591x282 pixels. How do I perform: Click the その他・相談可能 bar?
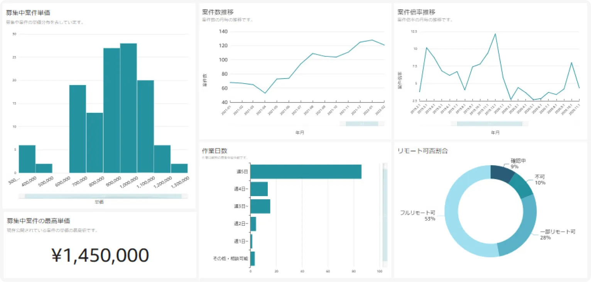(253, 258)
